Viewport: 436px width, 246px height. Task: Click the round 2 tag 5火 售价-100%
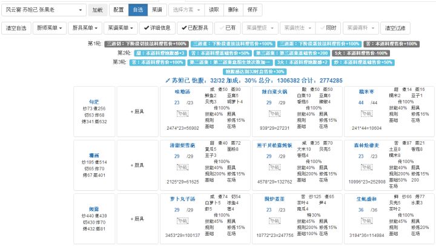tap(361, 53)
